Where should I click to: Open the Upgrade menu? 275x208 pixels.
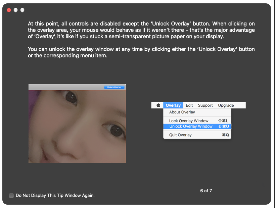(226, 105)
